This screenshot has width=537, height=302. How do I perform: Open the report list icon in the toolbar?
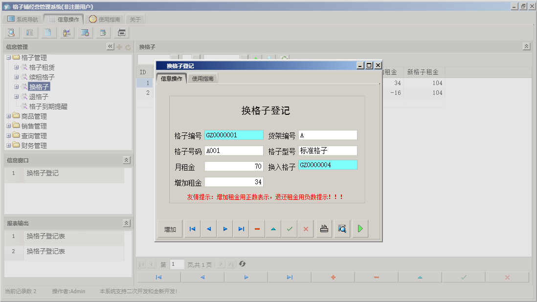29,32
